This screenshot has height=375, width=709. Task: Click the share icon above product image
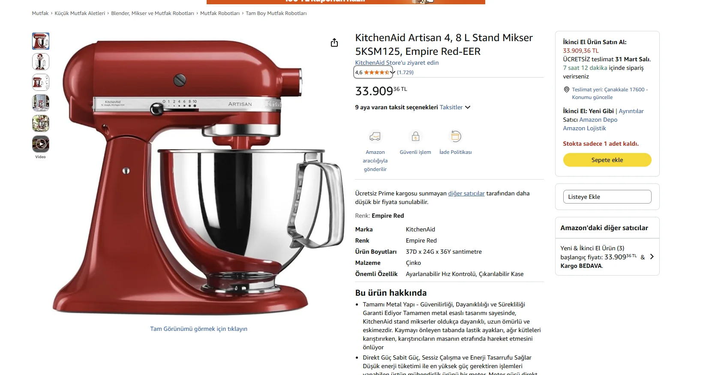[334, 42]
